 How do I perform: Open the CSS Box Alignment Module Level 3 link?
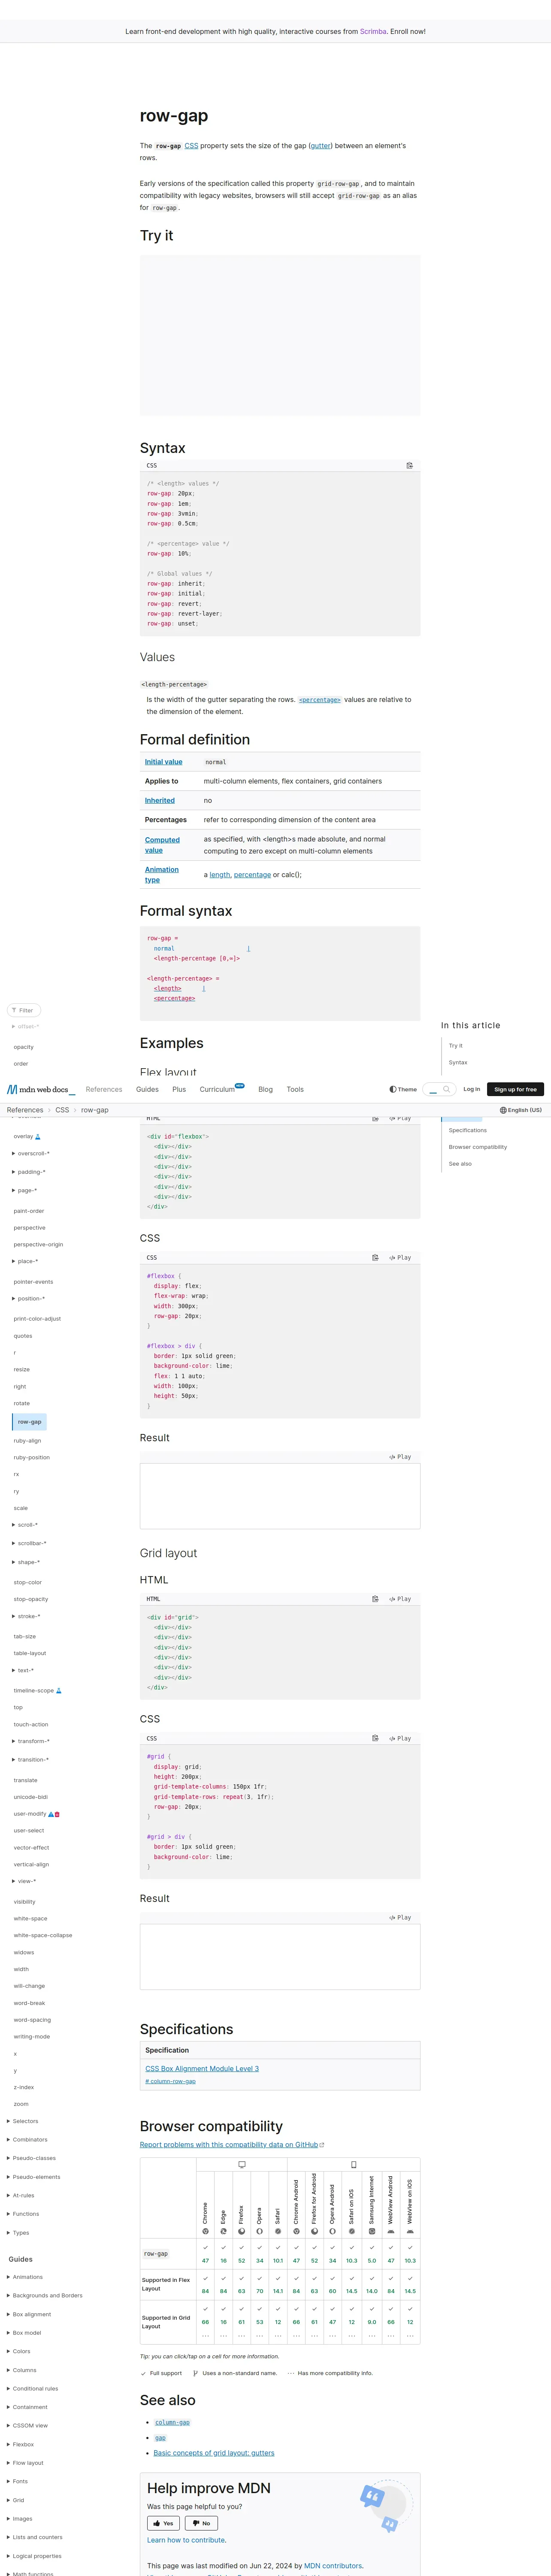[202, 2068]
